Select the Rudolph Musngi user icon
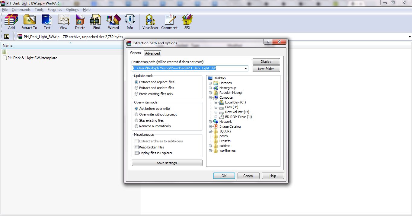This screenshot has height=216, width=412. click(x=216, y=93)
